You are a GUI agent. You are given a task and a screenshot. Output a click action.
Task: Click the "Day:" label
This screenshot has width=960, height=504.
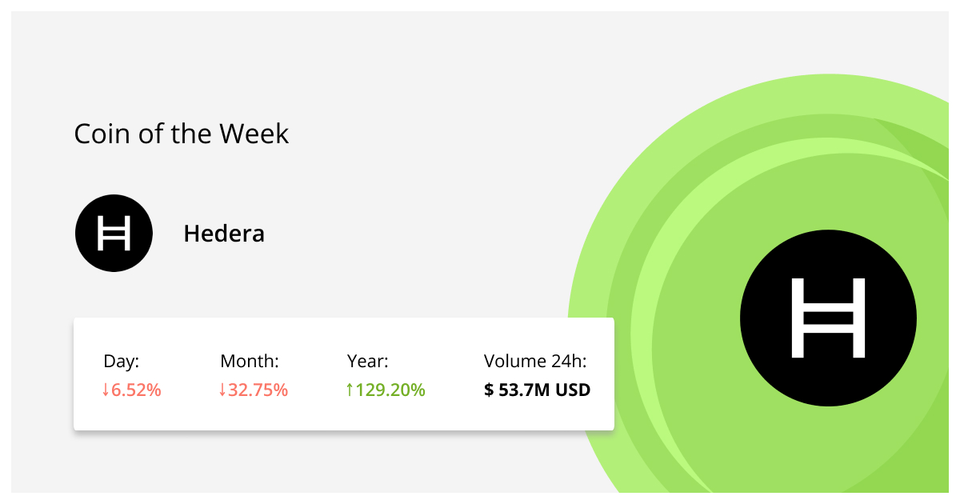pos(122,362)
